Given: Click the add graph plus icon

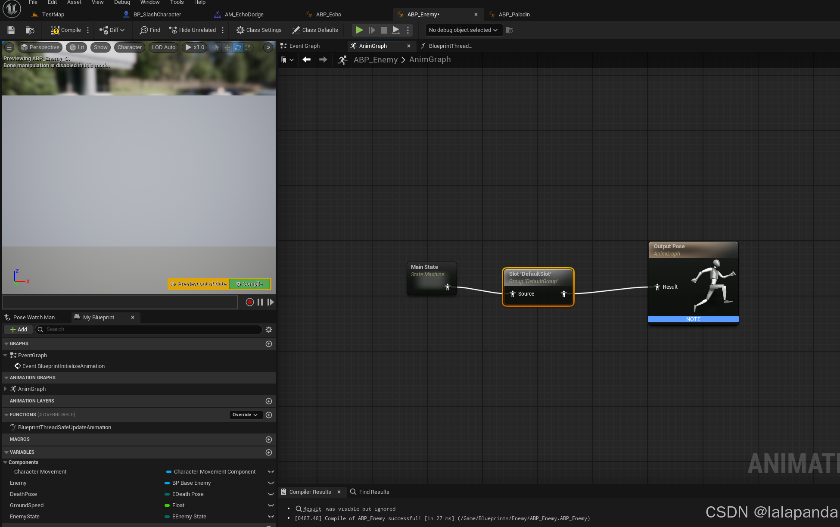Looking at the screenshot, I should 269,344.
